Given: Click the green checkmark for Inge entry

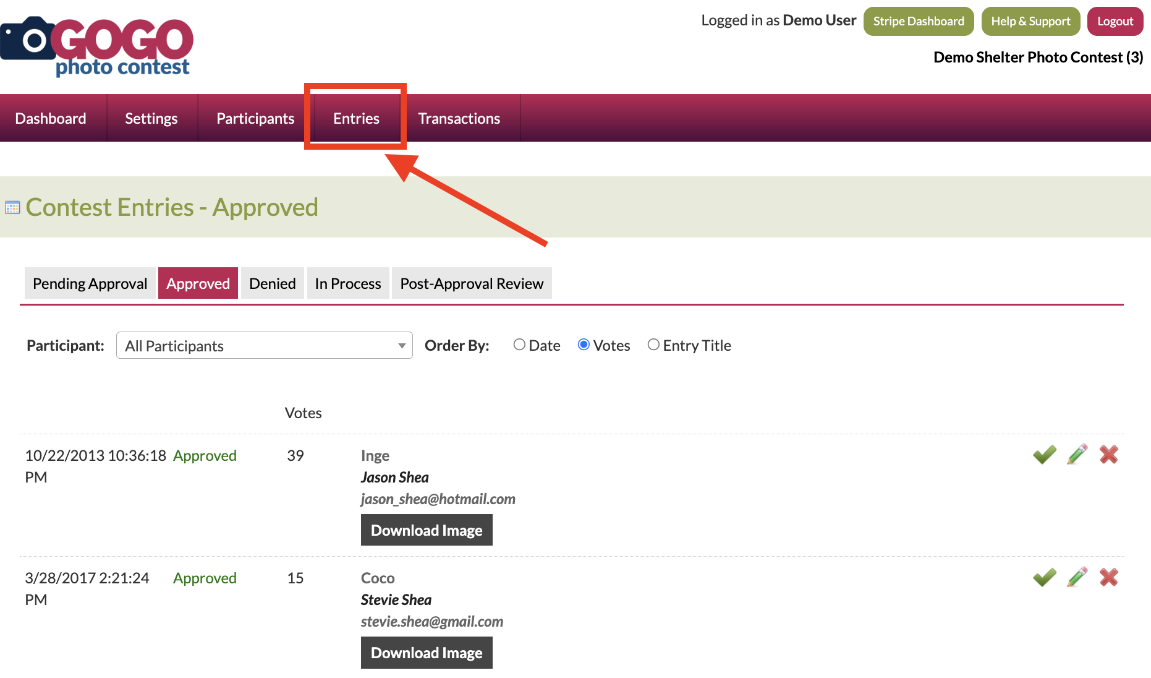Looking at the screenshot, I should pos(1044,455).
